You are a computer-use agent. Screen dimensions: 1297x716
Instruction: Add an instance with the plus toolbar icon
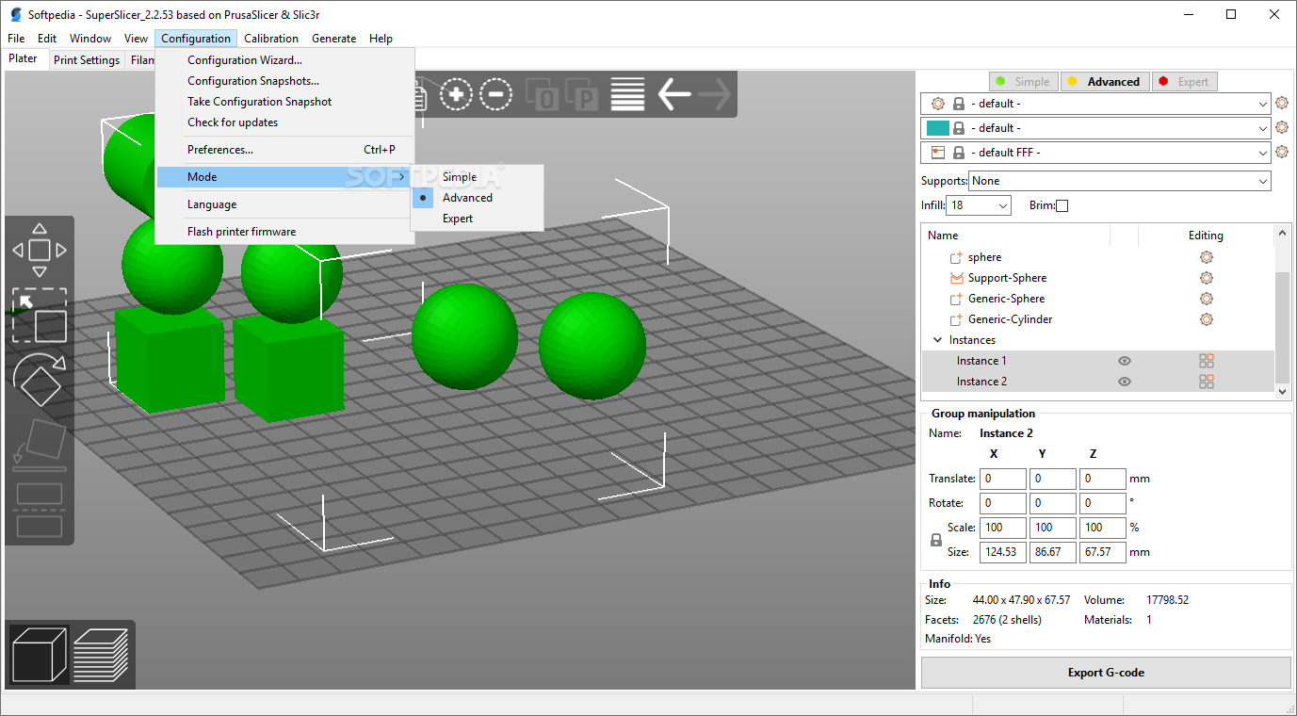[457, 94]
